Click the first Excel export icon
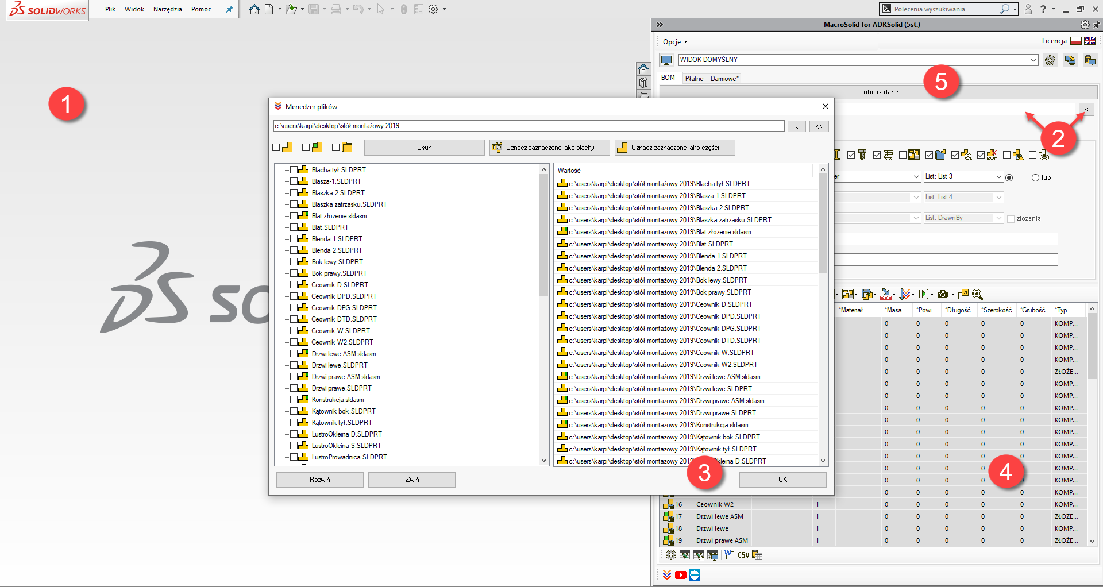1103x587 pixels. coord(685,555)
